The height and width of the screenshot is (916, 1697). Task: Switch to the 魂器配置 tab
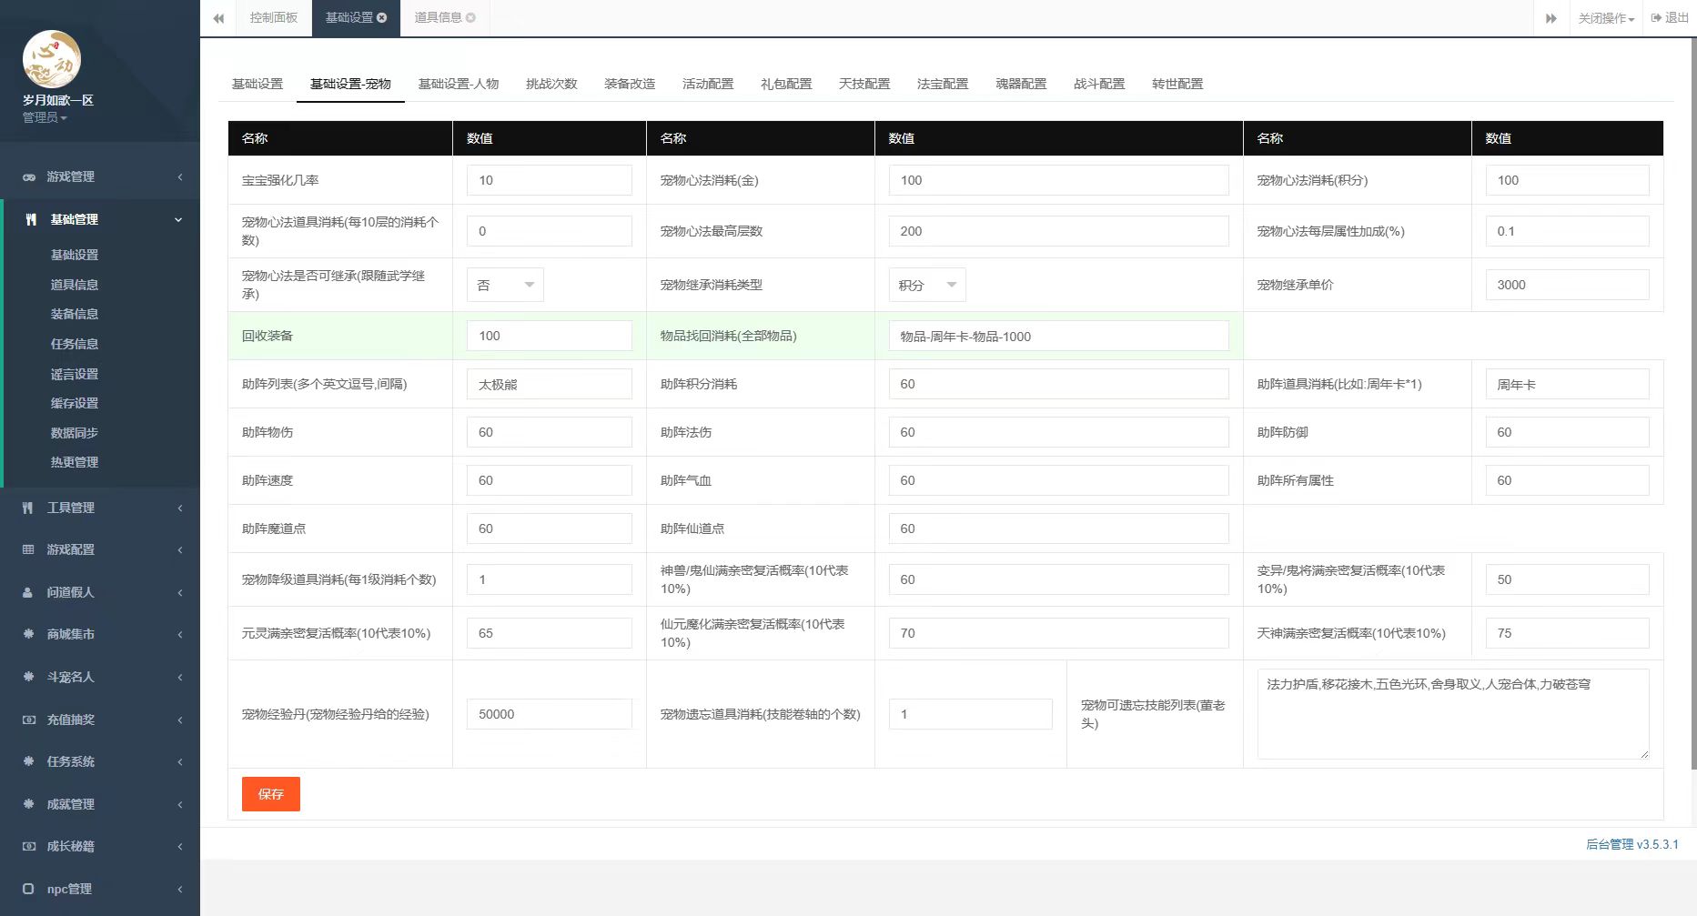click(1021, 84)
